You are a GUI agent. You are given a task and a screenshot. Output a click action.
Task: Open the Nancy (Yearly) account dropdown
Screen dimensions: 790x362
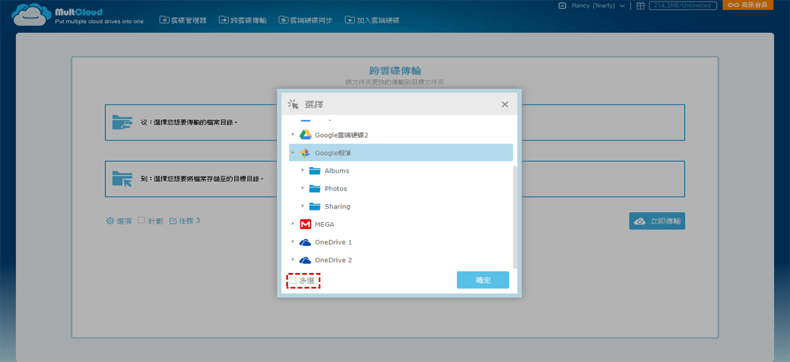(597, 6)
